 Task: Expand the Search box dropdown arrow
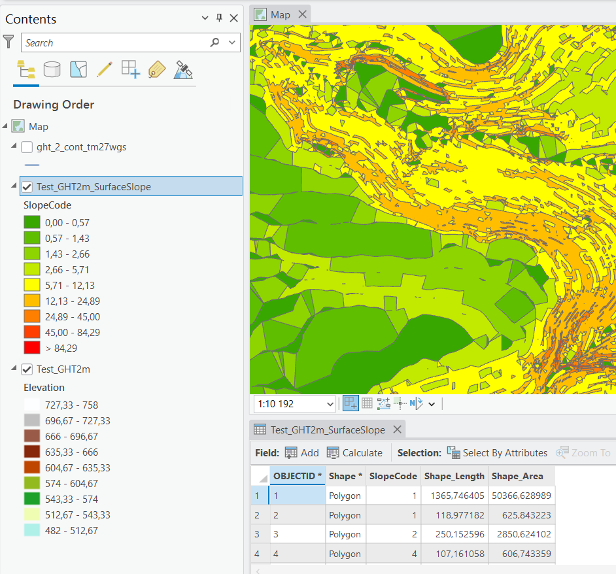point(233,42)
